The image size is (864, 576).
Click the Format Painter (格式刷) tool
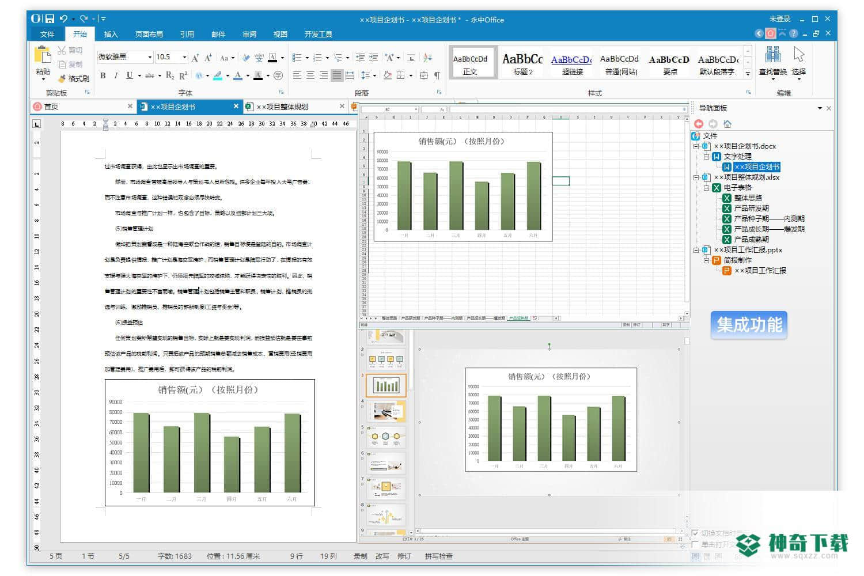[x=74, y=78]
